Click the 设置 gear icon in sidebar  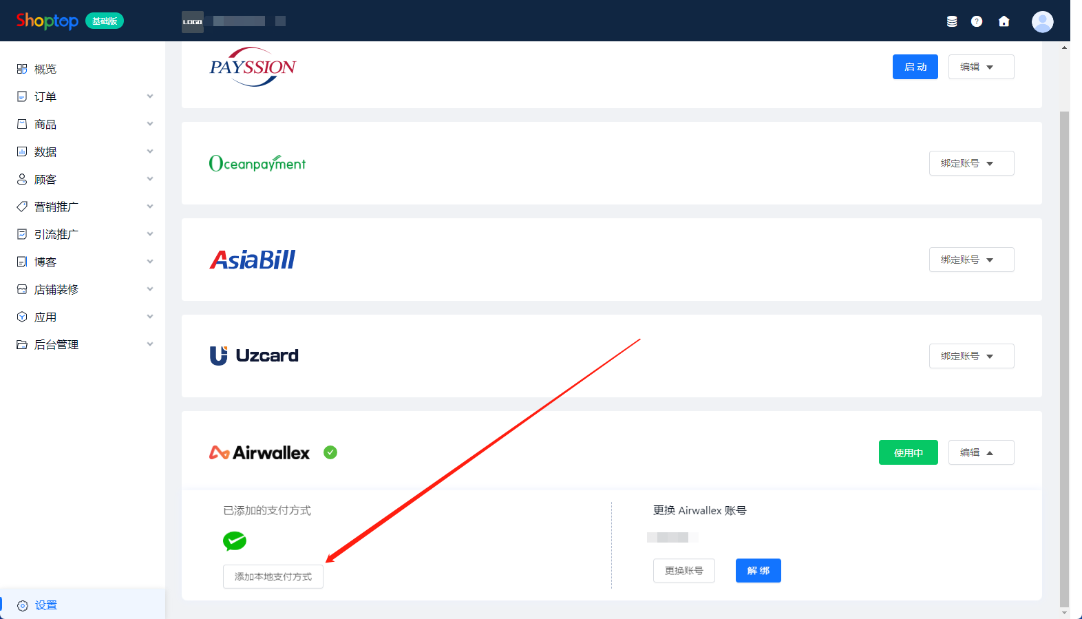23,606
